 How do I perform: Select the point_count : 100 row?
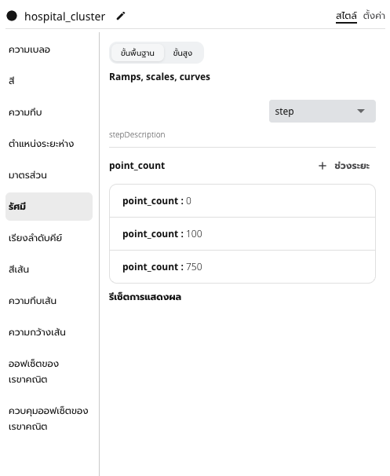(242, 234)
